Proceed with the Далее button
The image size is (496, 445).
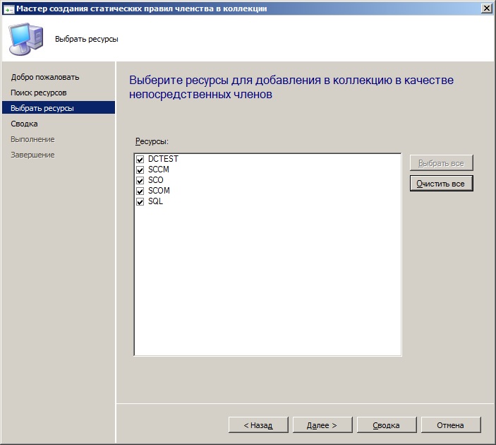(322, 425)
